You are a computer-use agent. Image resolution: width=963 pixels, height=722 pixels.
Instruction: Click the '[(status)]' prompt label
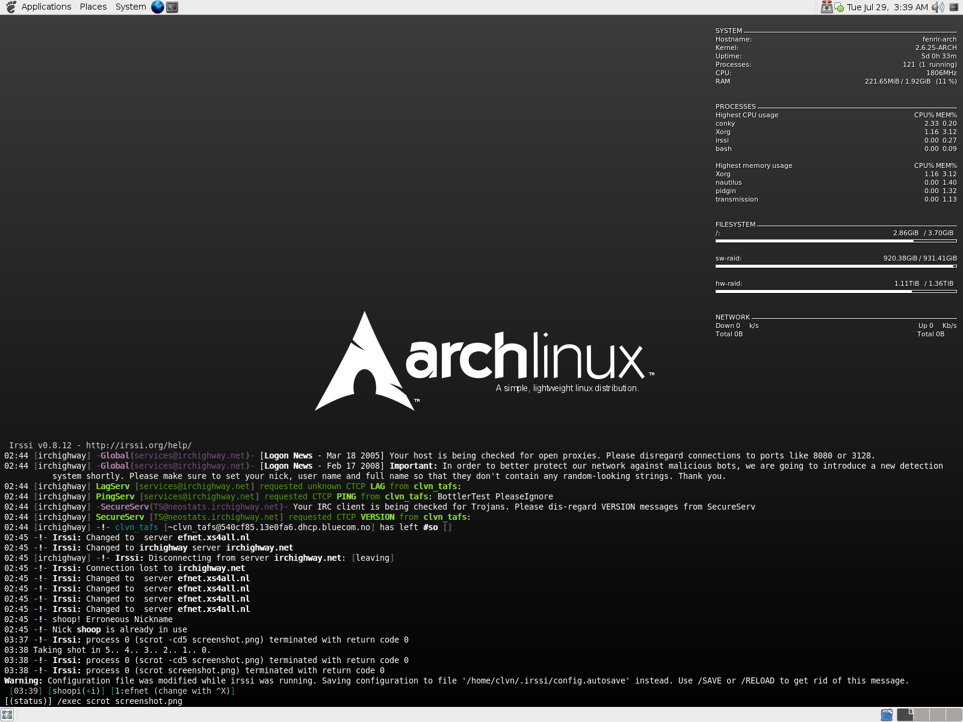coord(28,701)
